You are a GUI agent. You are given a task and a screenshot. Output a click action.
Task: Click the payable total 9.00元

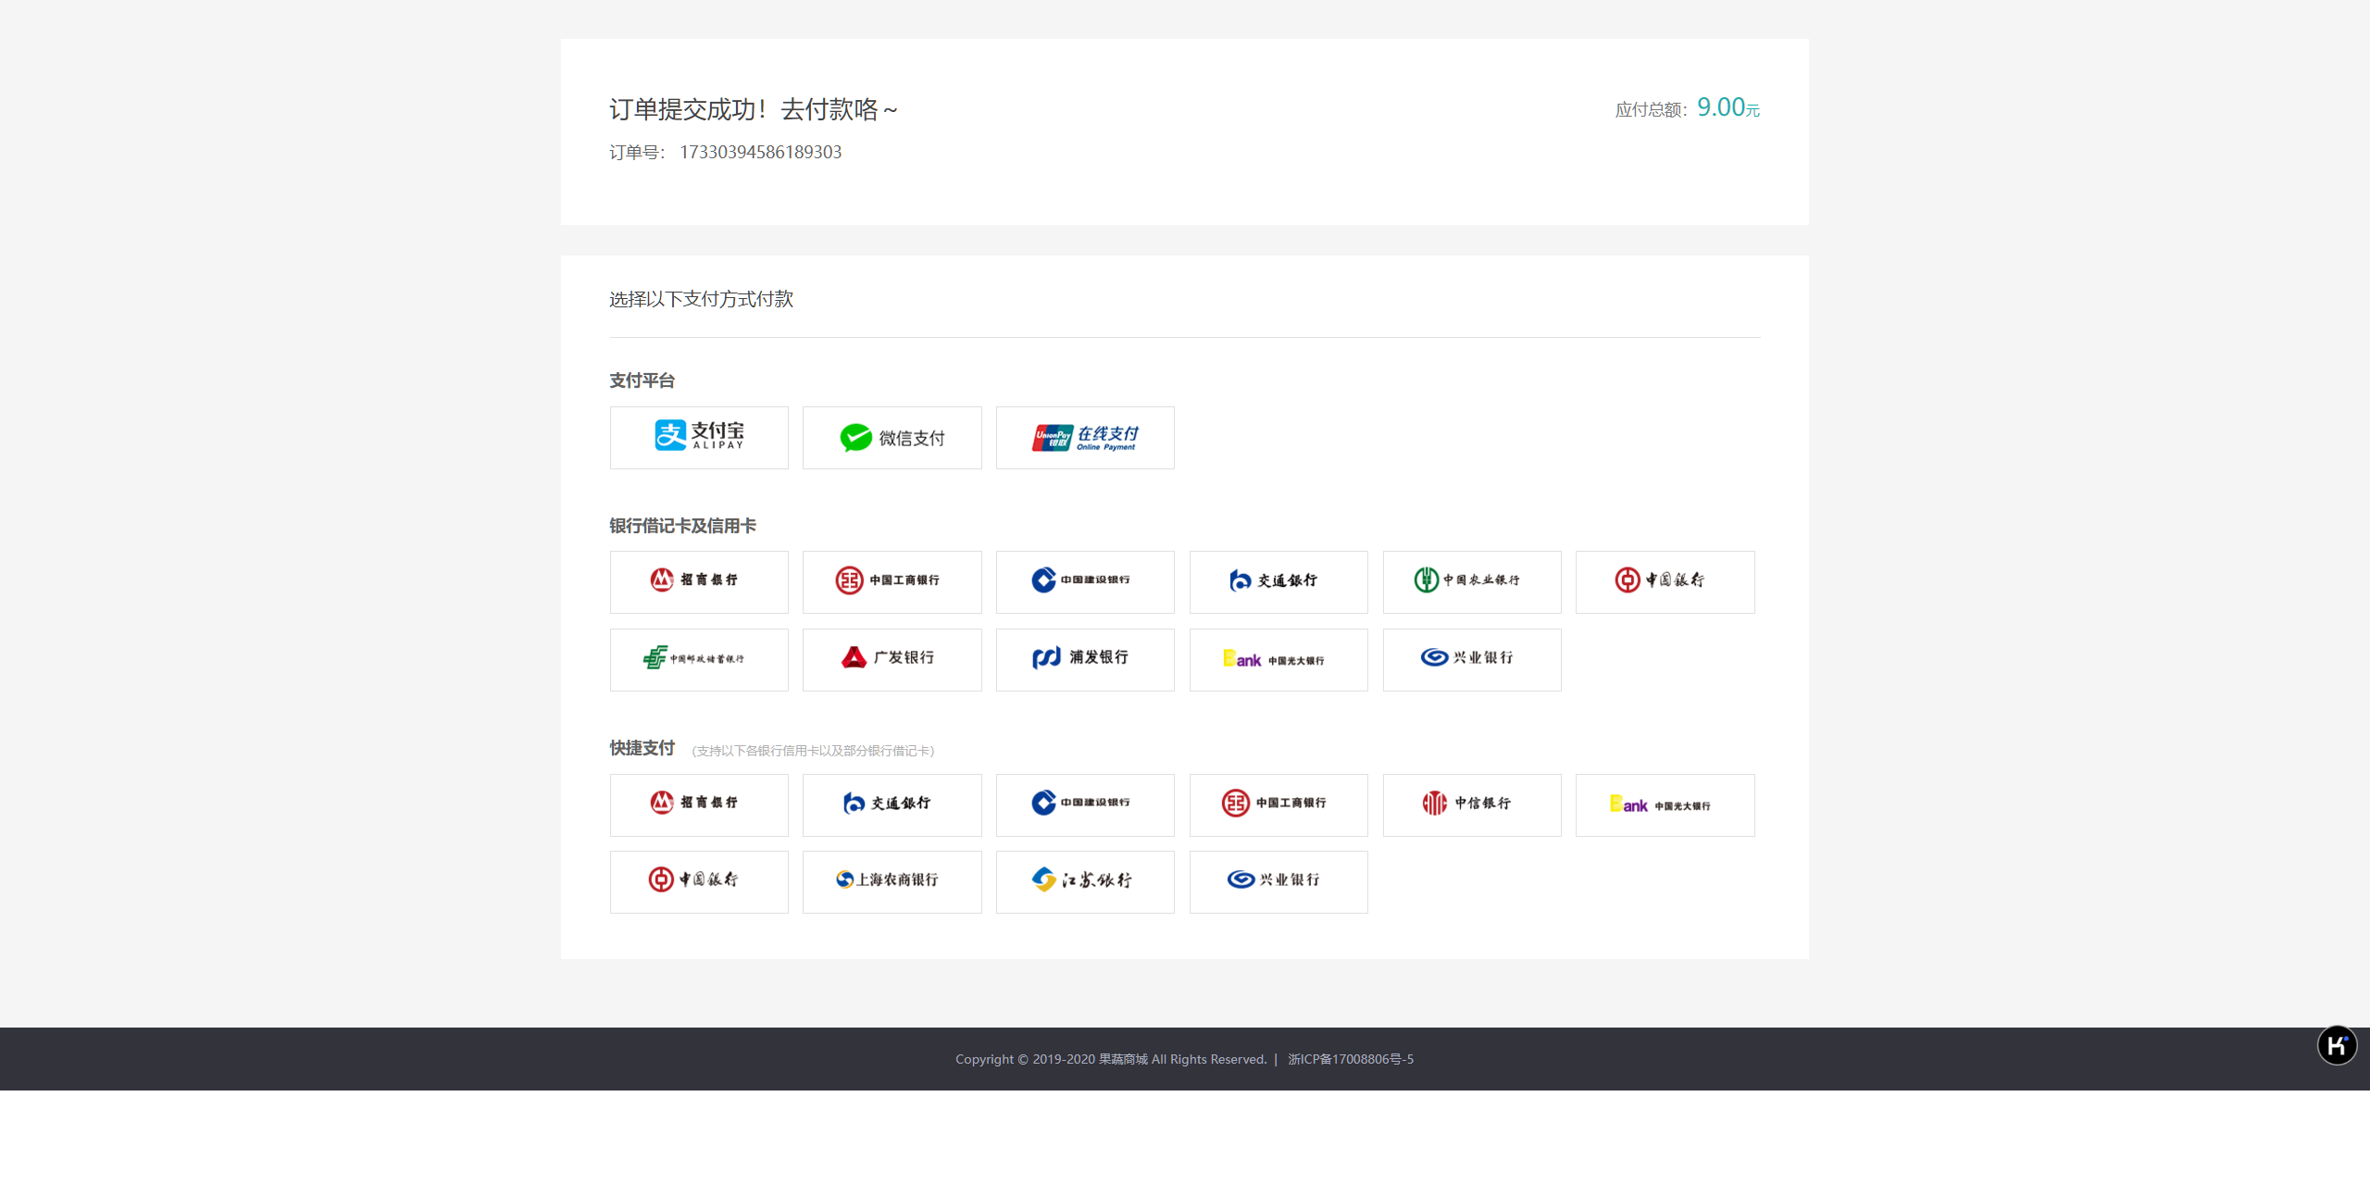click(x=1728, y=107)
